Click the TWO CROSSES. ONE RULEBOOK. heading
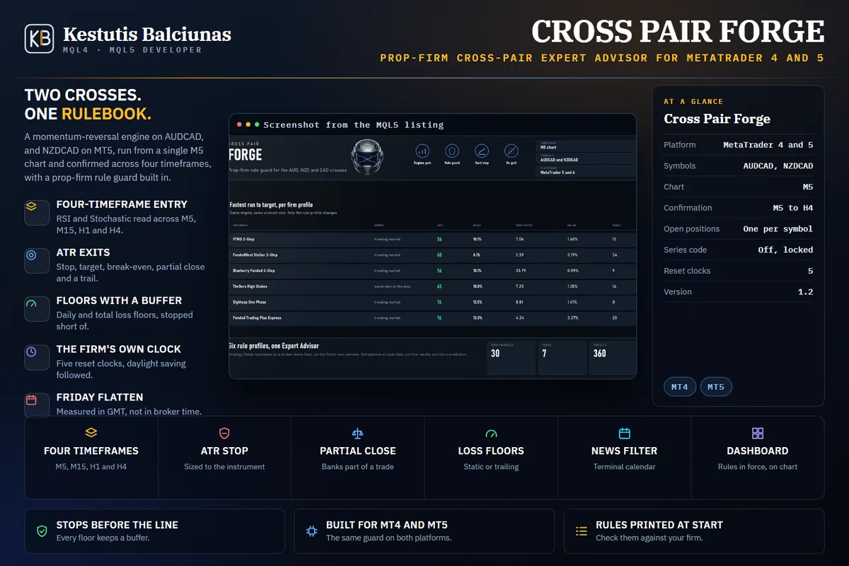849x566 pixels. pos(88,105)
